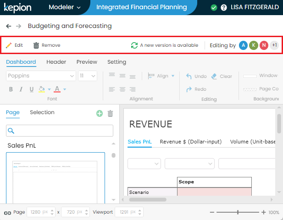Select the Page panel tab
This screenshot has width=283, height=220.
pyautogui.click(x=13, y=112)
